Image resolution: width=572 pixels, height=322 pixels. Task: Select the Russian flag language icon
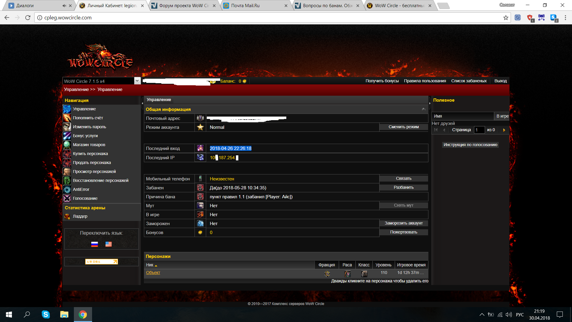tap(94, 244)
